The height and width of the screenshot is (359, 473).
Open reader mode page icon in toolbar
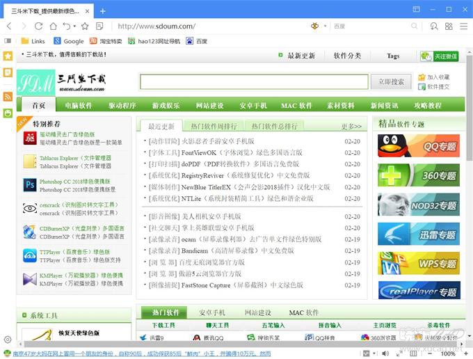(99, 26)
